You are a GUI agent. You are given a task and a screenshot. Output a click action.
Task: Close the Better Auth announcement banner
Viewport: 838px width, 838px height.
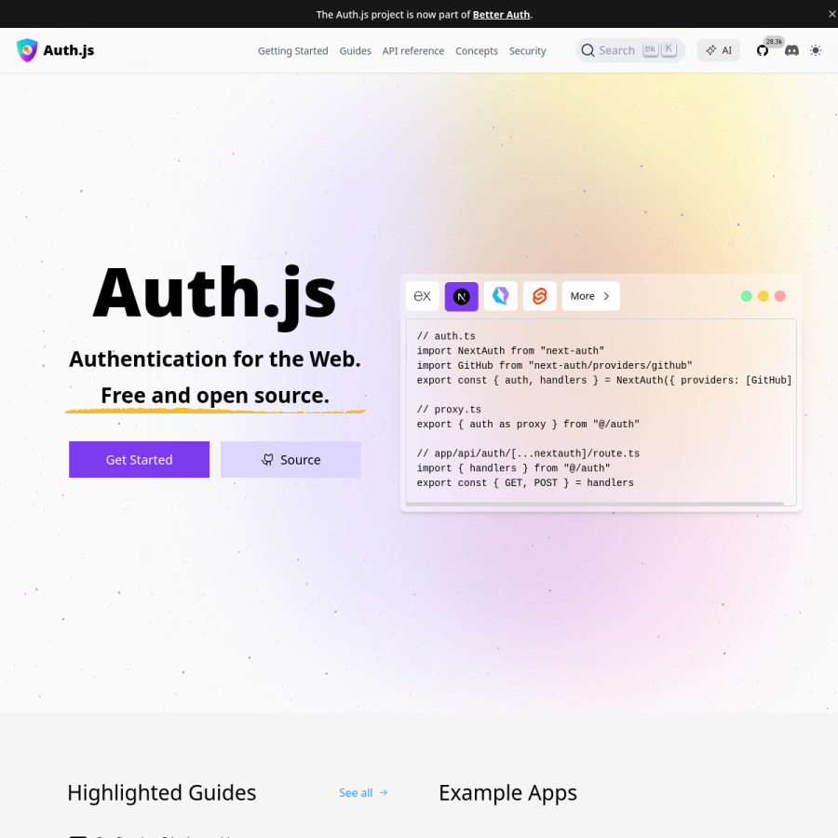pyautogui.click(x=831, y=14)
